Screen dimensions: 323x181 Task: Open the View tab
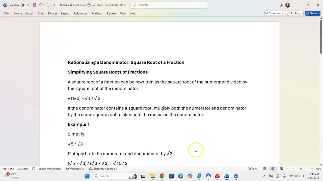click(123, 13)
